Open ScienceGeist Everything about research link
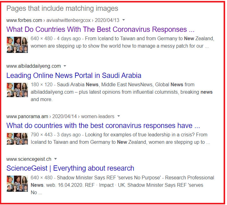 [x=70, y=168]
